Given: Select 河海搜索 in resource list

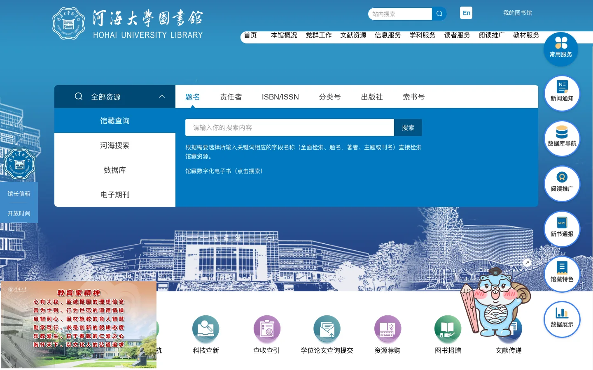Looking at the screenshot, I should (115, 145).
